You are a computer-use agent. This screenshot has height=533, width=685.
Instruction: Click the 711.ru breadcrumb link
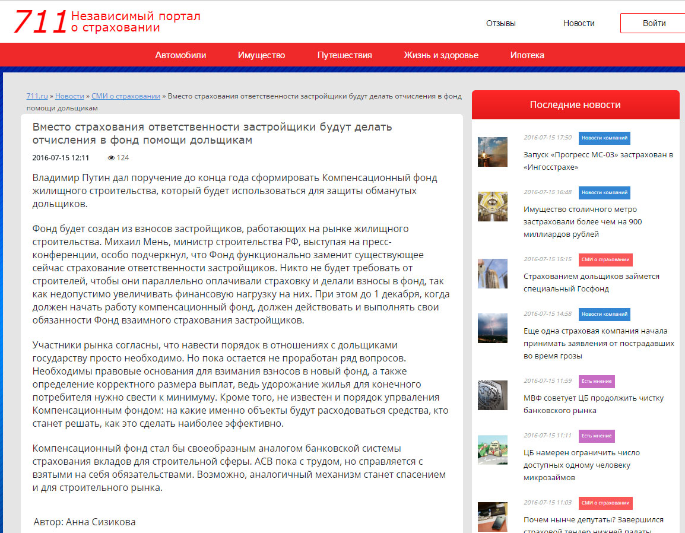(x=37, y=96)
